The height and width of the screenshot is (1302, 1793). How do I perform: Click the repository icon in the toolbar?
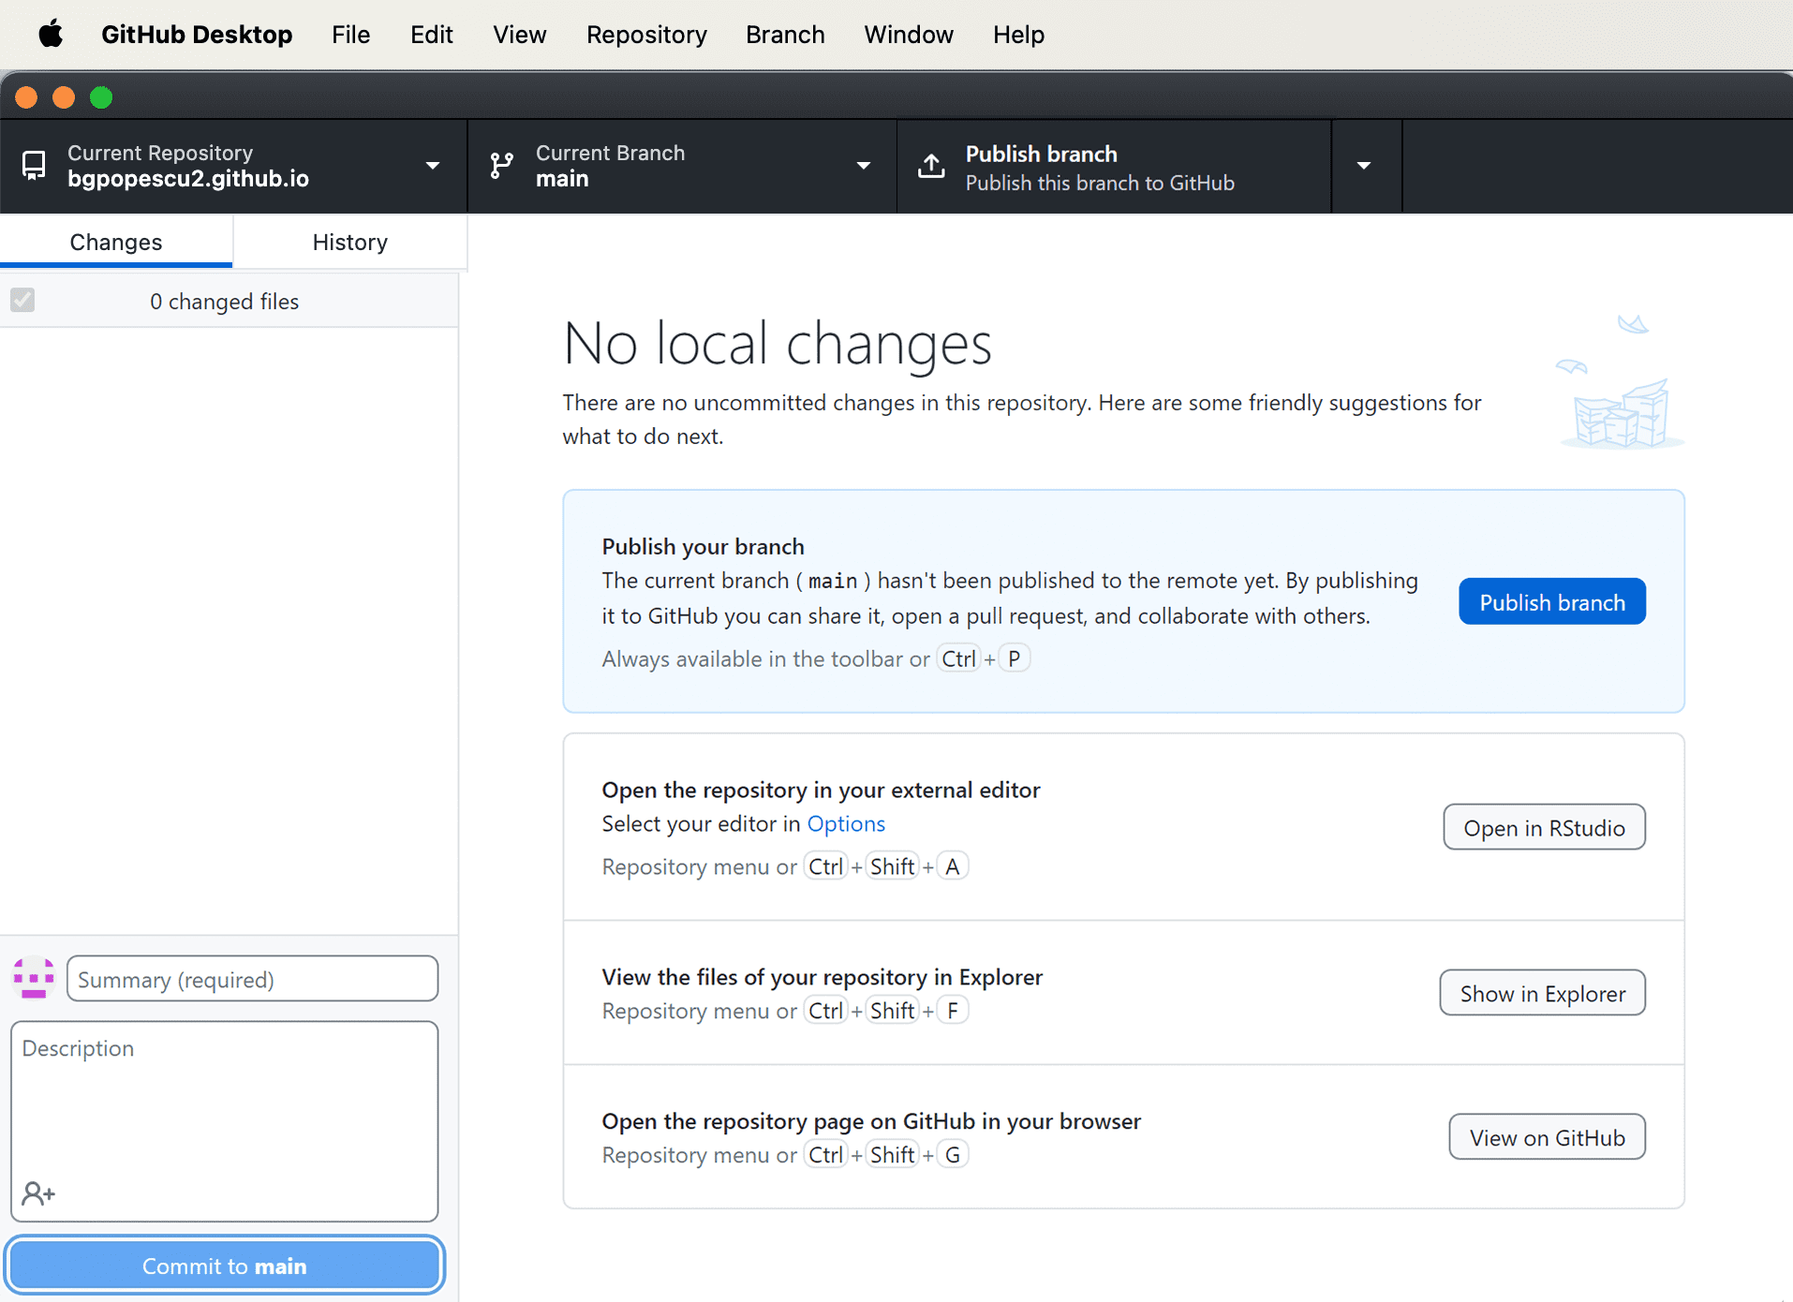coord(34,166)
